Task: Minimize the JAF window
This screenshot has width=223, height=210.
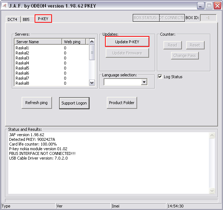Action: click(201, 6)
